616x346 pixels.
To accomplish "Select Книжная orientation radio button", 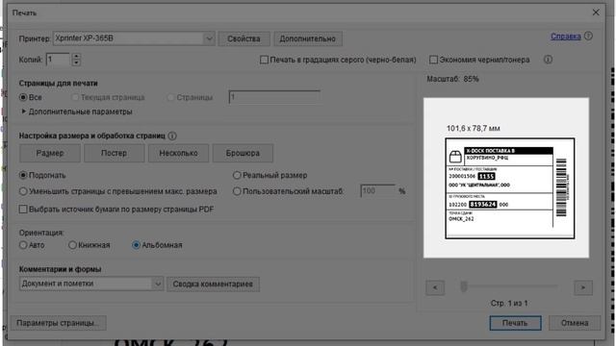I will pos(72,245).
